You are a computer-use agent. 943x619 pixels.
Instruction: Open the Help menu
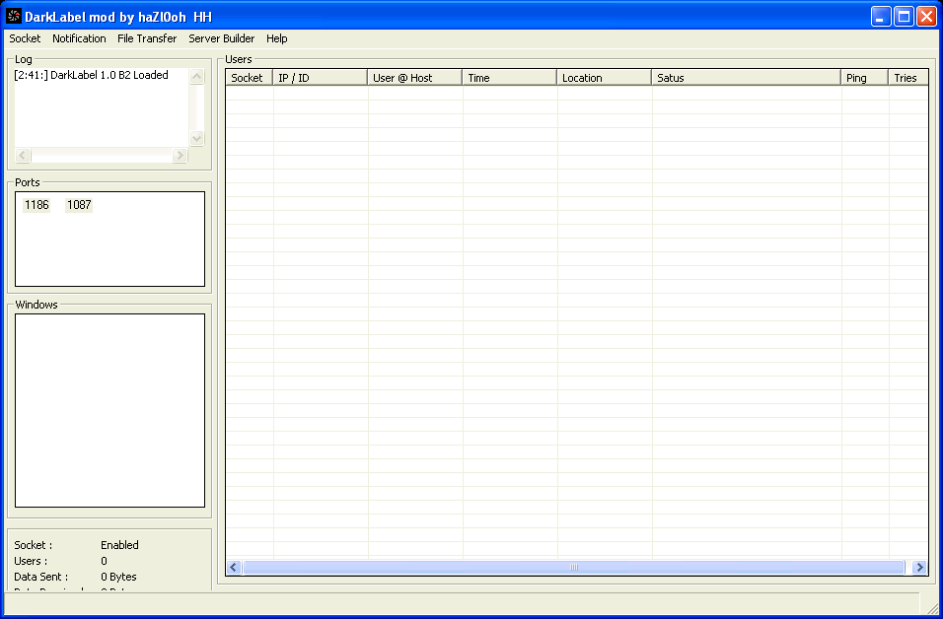(276, 38)
